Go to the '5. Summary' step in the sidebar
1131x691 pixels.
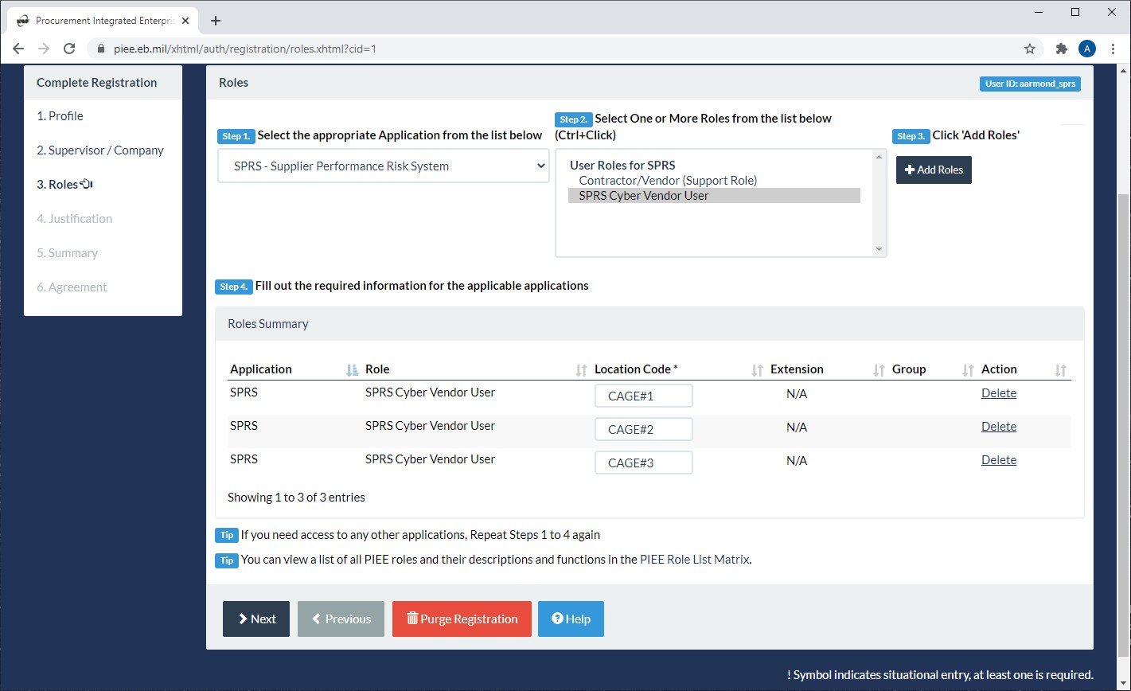pyautogui.click(x=68, y=252)
